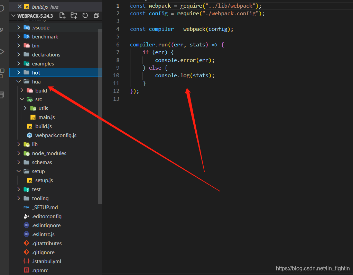353x275 pixels.
Task: Click the New File icon in explorer header
Action: 62,16
